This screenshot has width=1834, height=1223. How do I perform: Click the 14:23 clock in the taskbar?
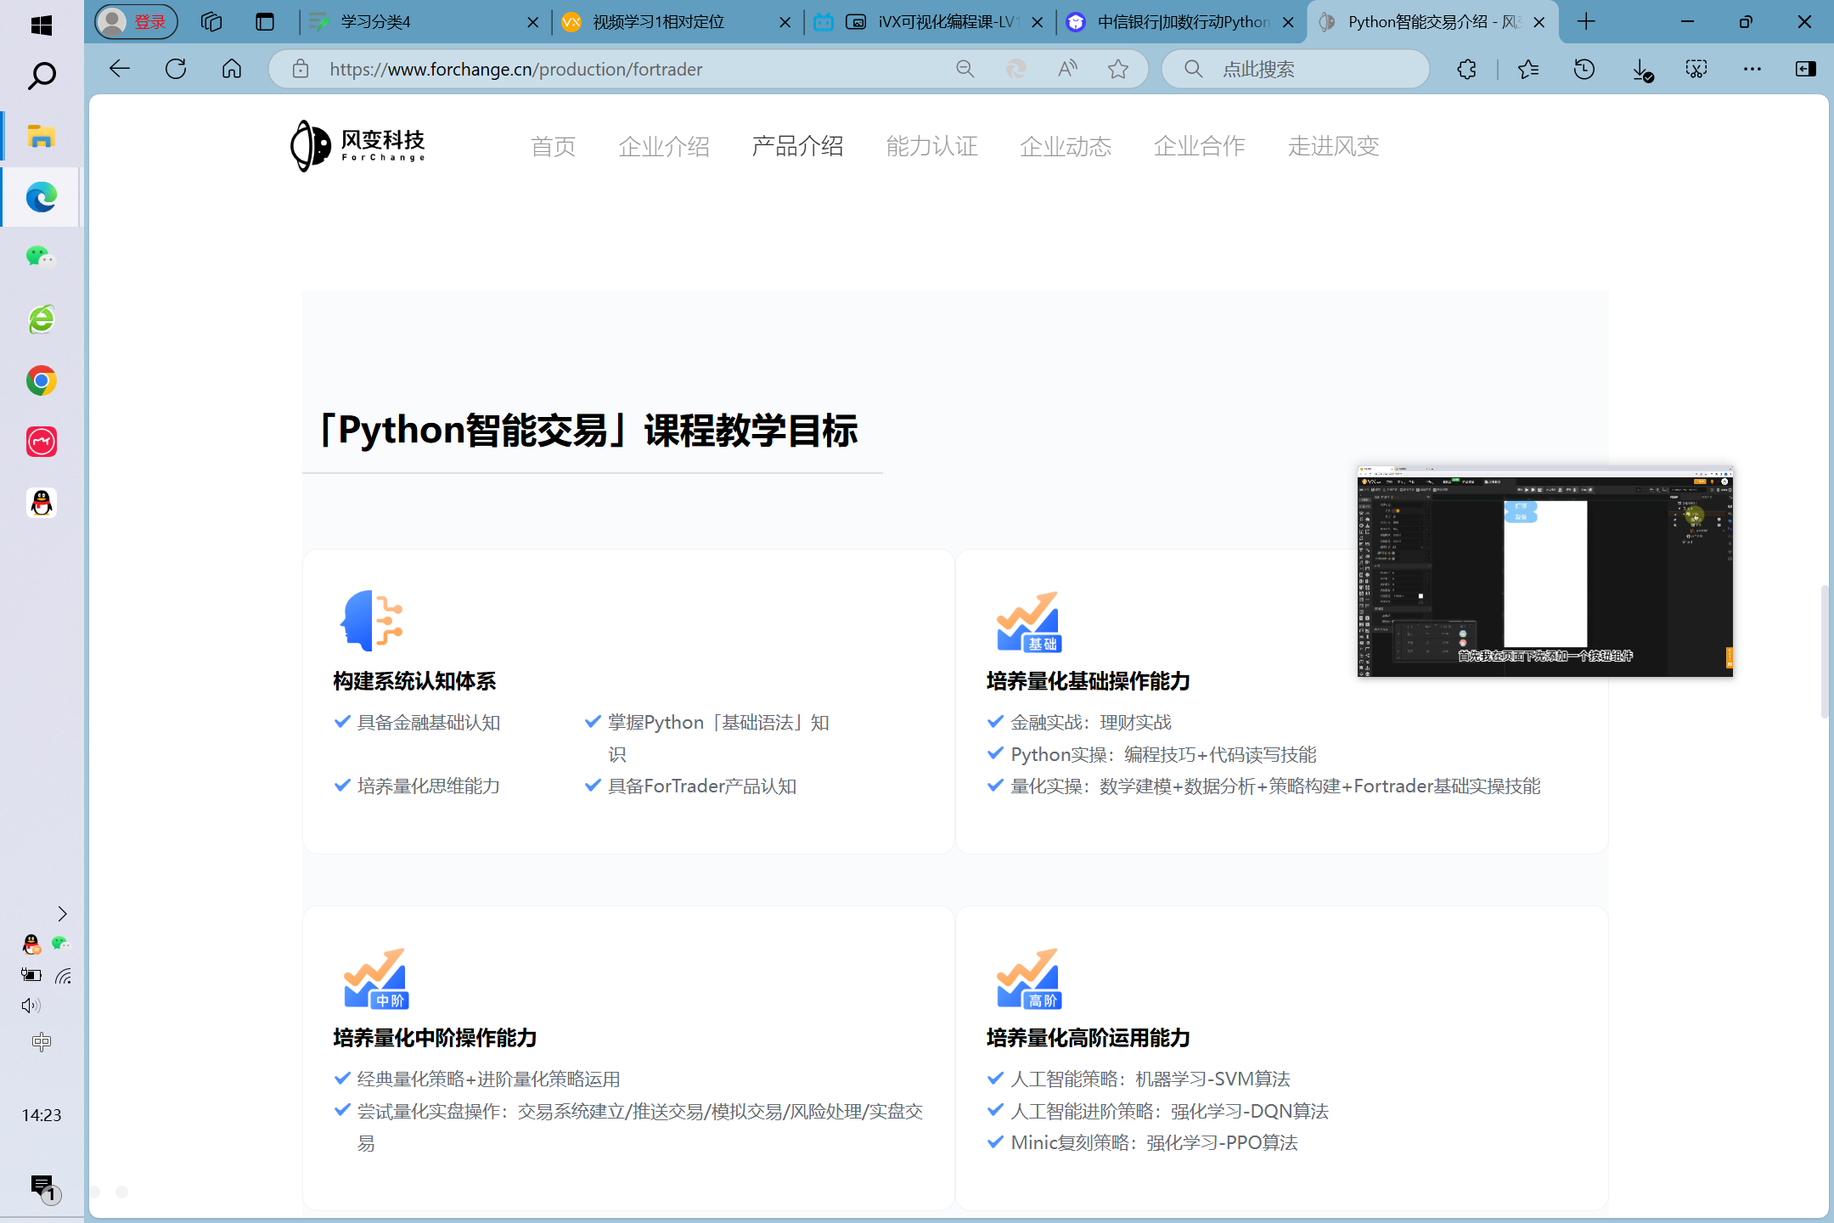click(42, 1115)
